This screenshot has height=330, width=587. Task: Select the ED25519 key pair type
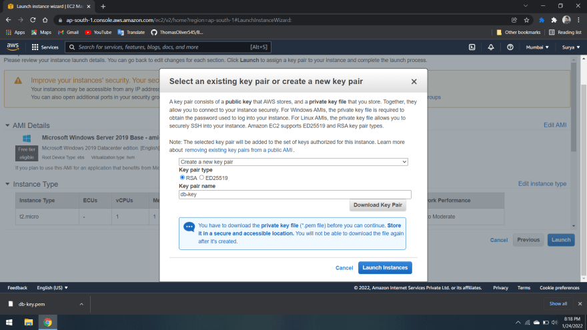(201, 177)
